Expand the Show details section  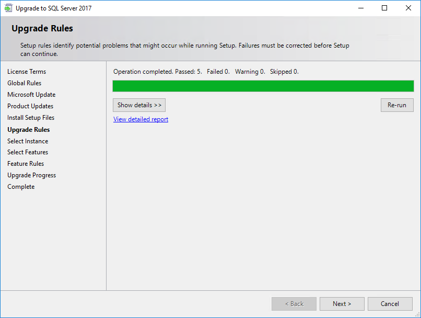[139, 105]
